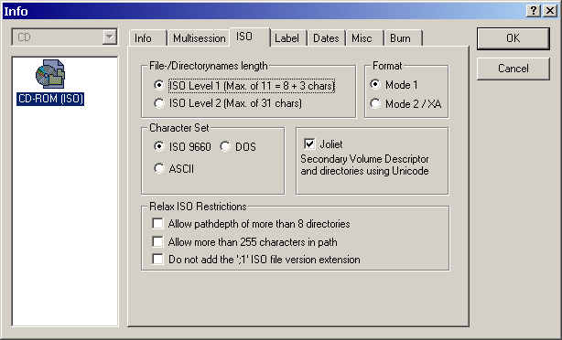The image size is (562, 340).
Task: Switch to the Info tab
Action: click(147, 38)
